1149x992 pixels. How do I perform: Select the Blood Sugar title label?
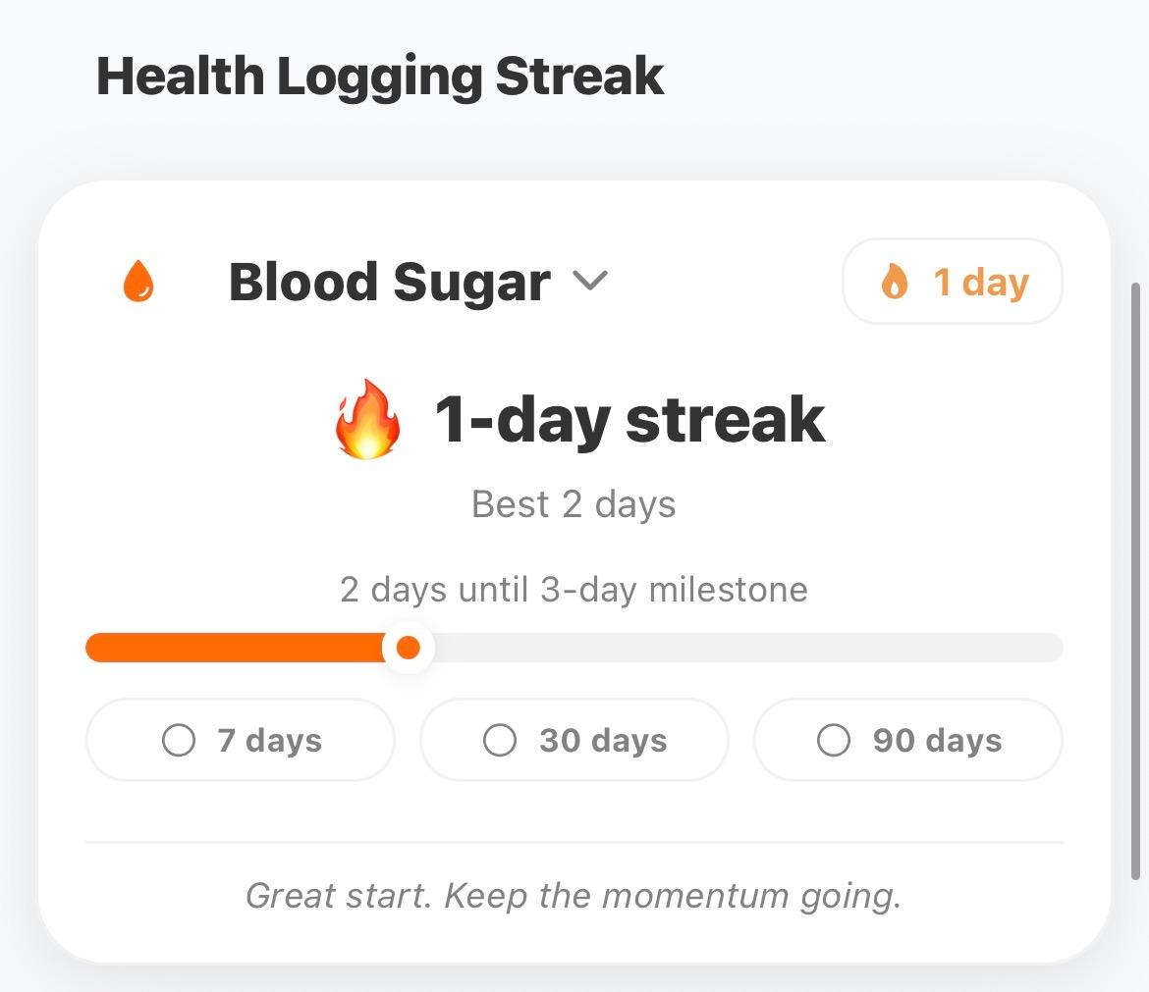click(x=389, y=282)
